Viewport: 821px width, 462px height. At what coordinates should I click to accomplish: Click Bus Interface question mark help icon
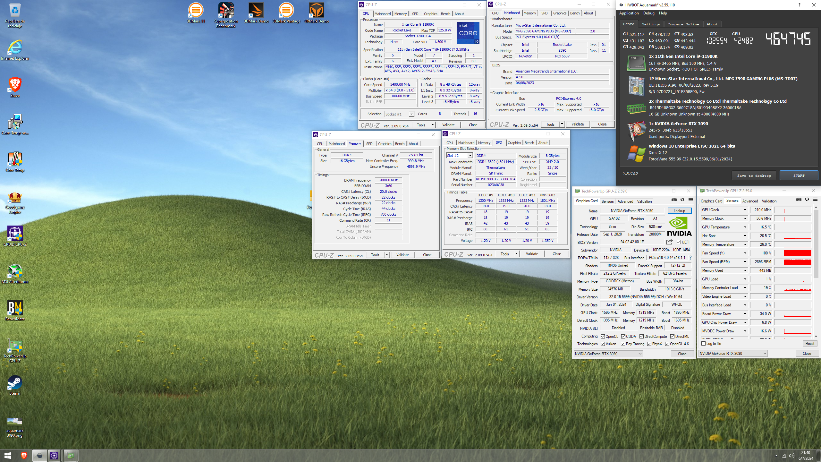pyautogui.click(x=690, y=258)
